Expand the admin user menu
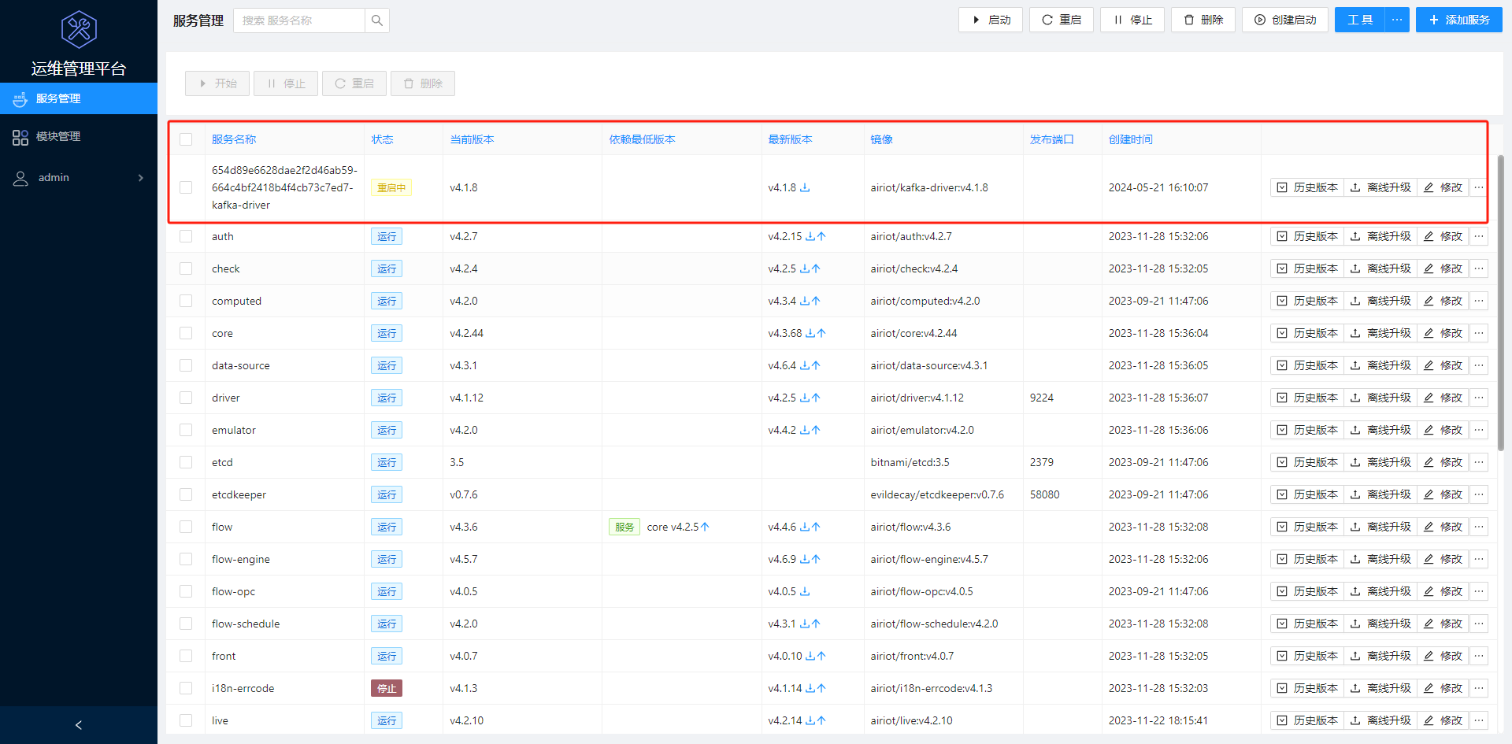Viewport: 1512px width, 744px height. [79, 178]
